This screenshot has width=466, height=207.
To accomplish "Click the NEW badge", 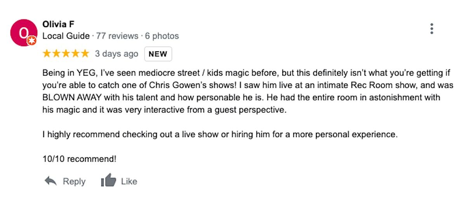I will pyautogui.click(x=158, y=54).
